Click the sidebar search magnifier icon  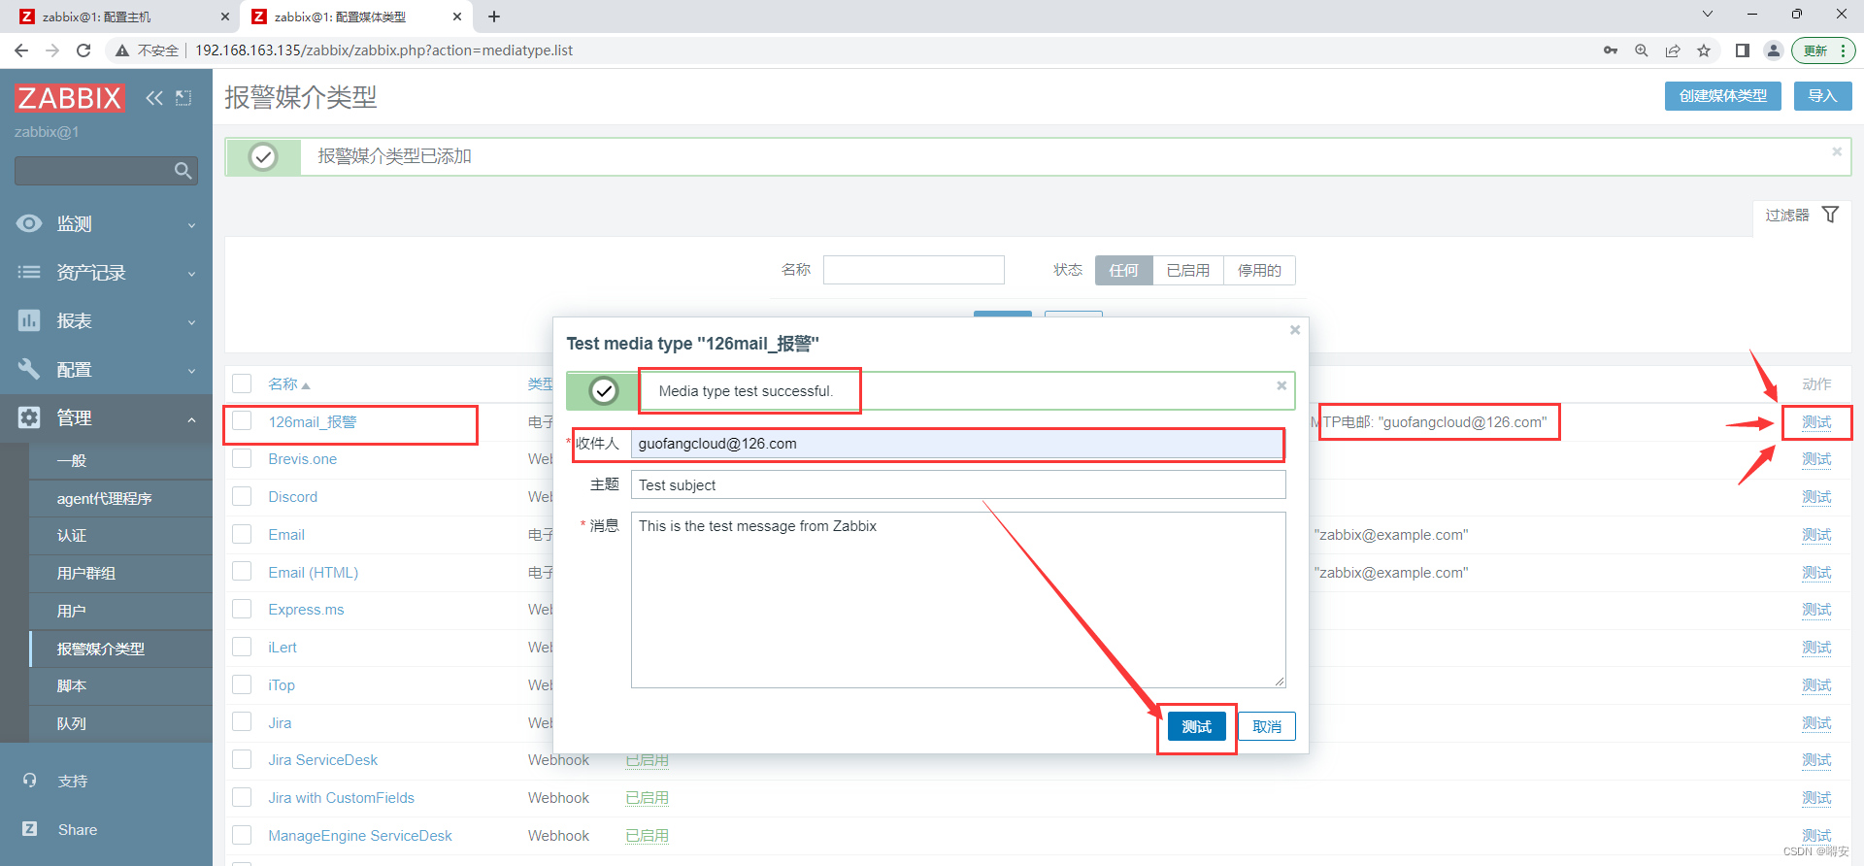coord(183,171)
